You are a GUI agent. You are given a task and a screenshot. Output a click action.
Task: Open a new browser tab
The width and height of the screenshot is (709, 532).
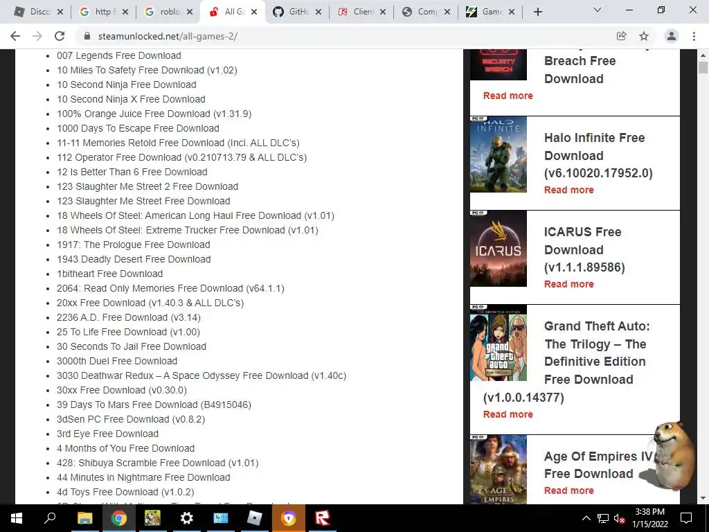[x=537, y=12]
